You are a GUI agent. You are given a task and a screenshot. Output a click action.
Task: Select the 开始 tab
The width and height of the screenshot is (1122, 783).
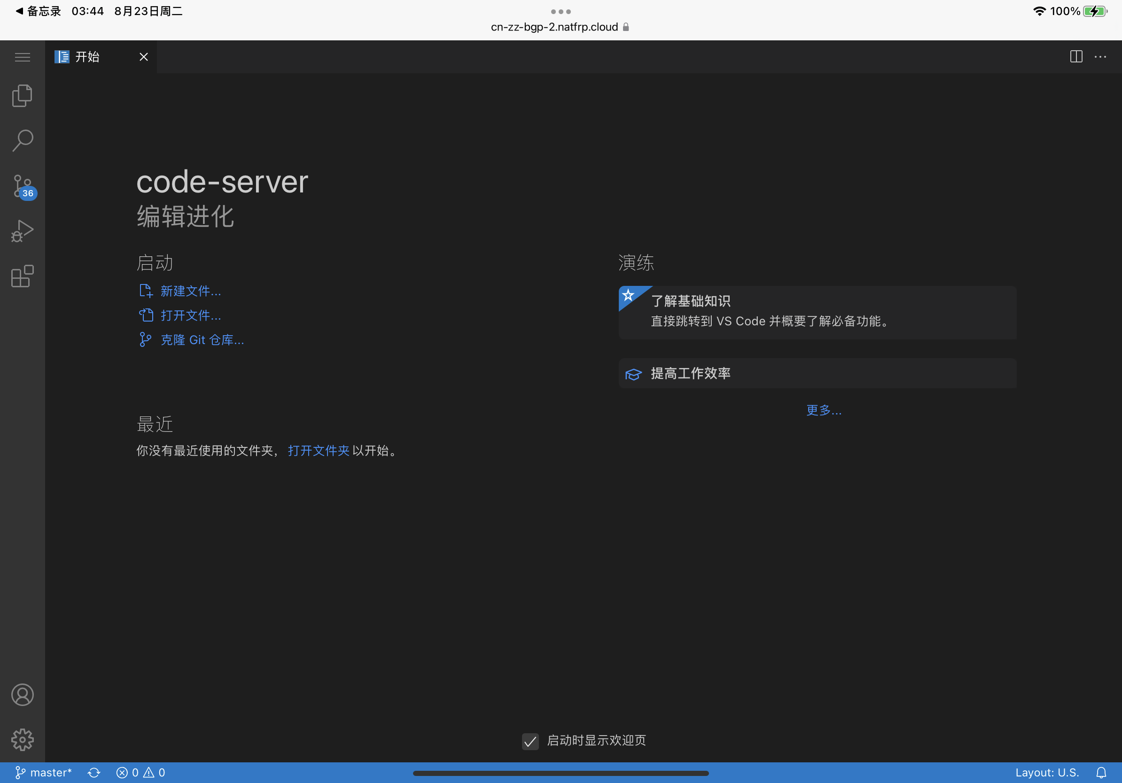(88, 57)
